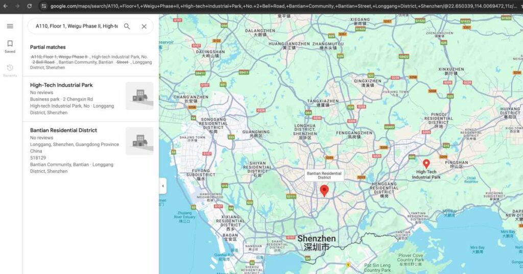Image resolution: width=523 pixels, height=274 pixels.
Task: Go back with the browser back arrow
Action: pos(5,6)
